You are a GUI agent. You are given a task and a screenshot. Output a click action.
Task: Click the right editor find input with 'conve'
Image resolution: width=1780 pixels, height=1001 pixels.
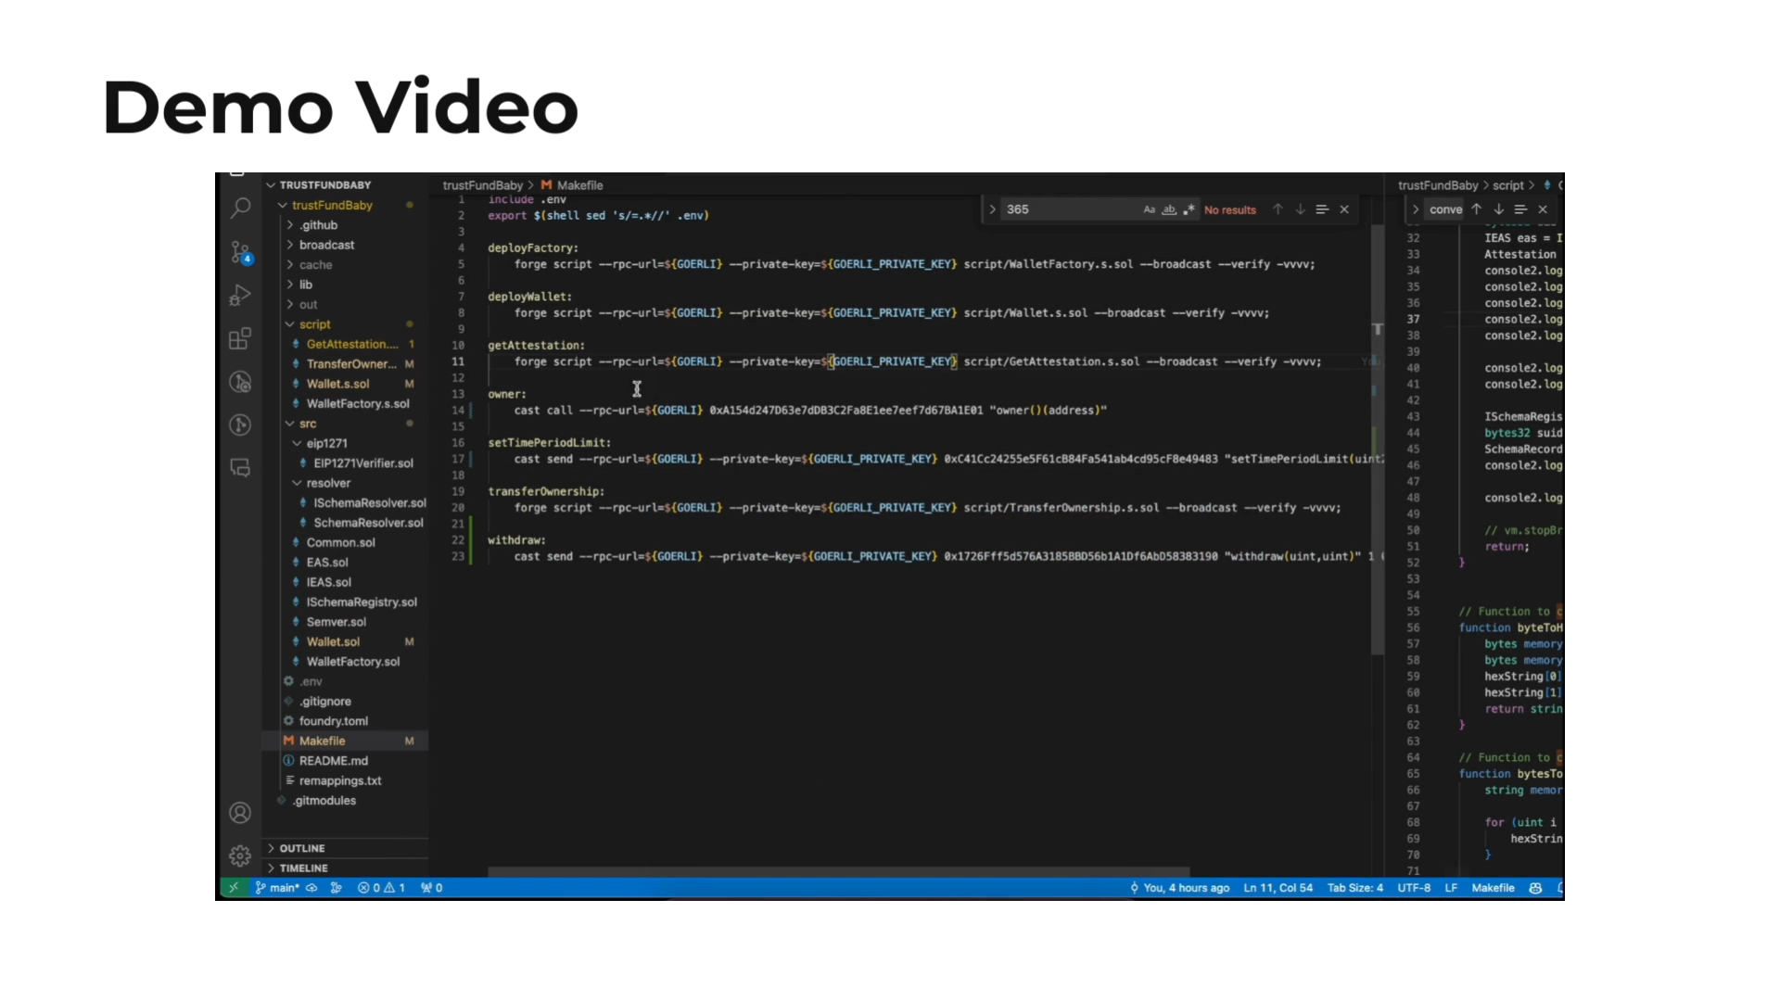pos(1444,209)
